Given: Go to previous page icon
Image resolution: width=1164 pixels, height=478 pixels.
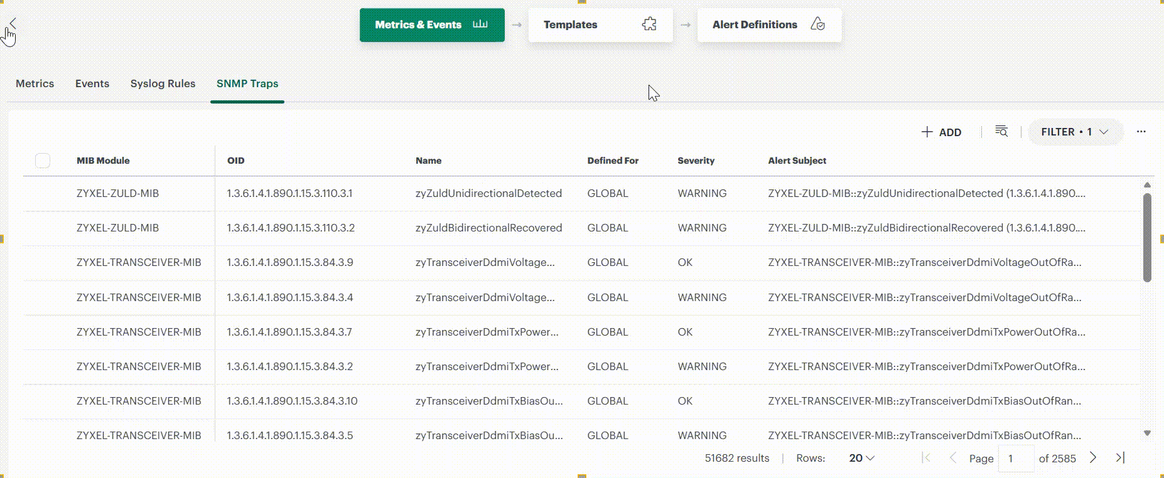Looking at the screenshot, I should point(952,458).
